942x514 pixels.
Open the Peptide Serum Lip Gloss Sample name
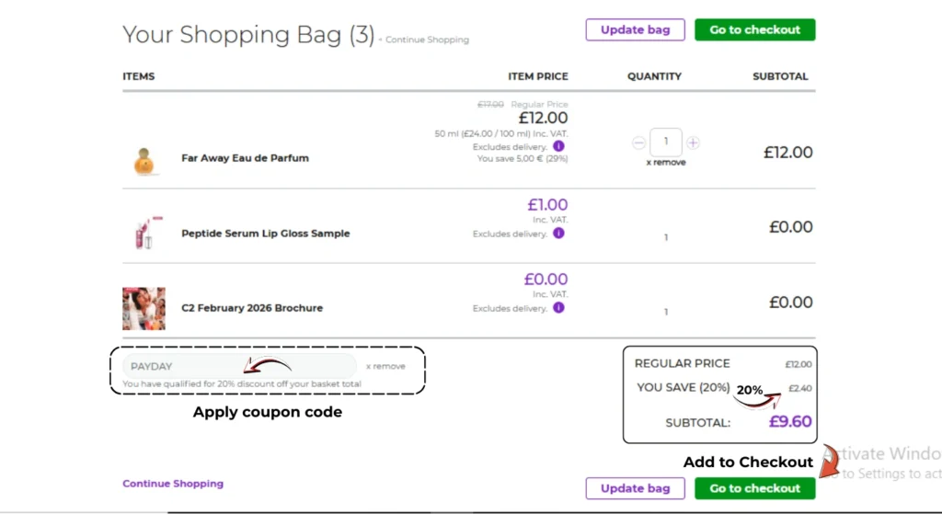point(265,234)
